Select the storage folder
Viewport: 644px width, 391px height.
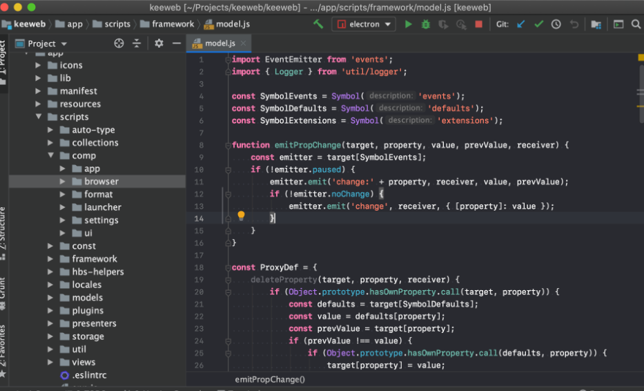88,336
